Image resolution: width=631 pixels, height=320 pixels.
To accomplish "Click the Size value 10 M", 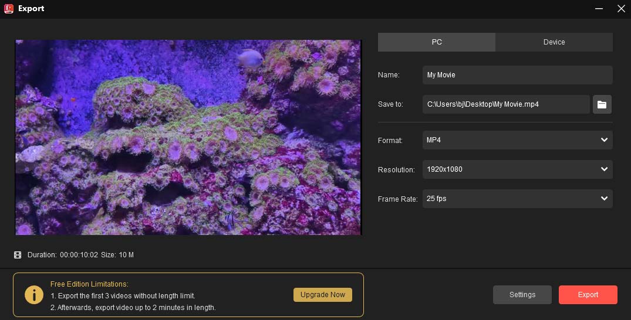I will 126,255.
